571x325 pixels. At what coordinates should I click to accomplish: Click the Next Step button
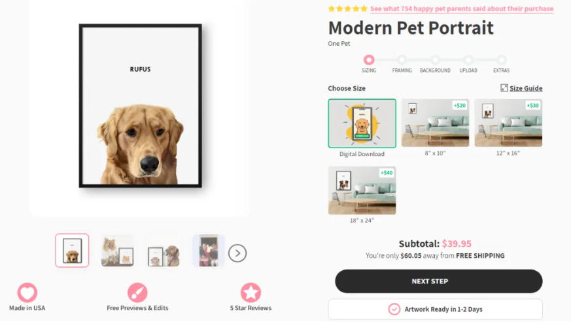(x=439, y=281)
